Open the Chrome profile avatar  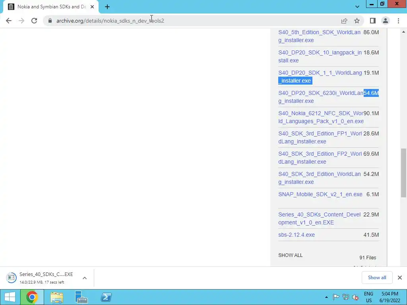(x=386, y=21)
